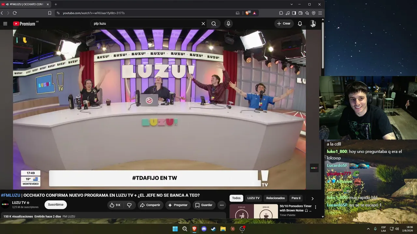Click the Crear button

pyautogui.click(x=284, y=23)
